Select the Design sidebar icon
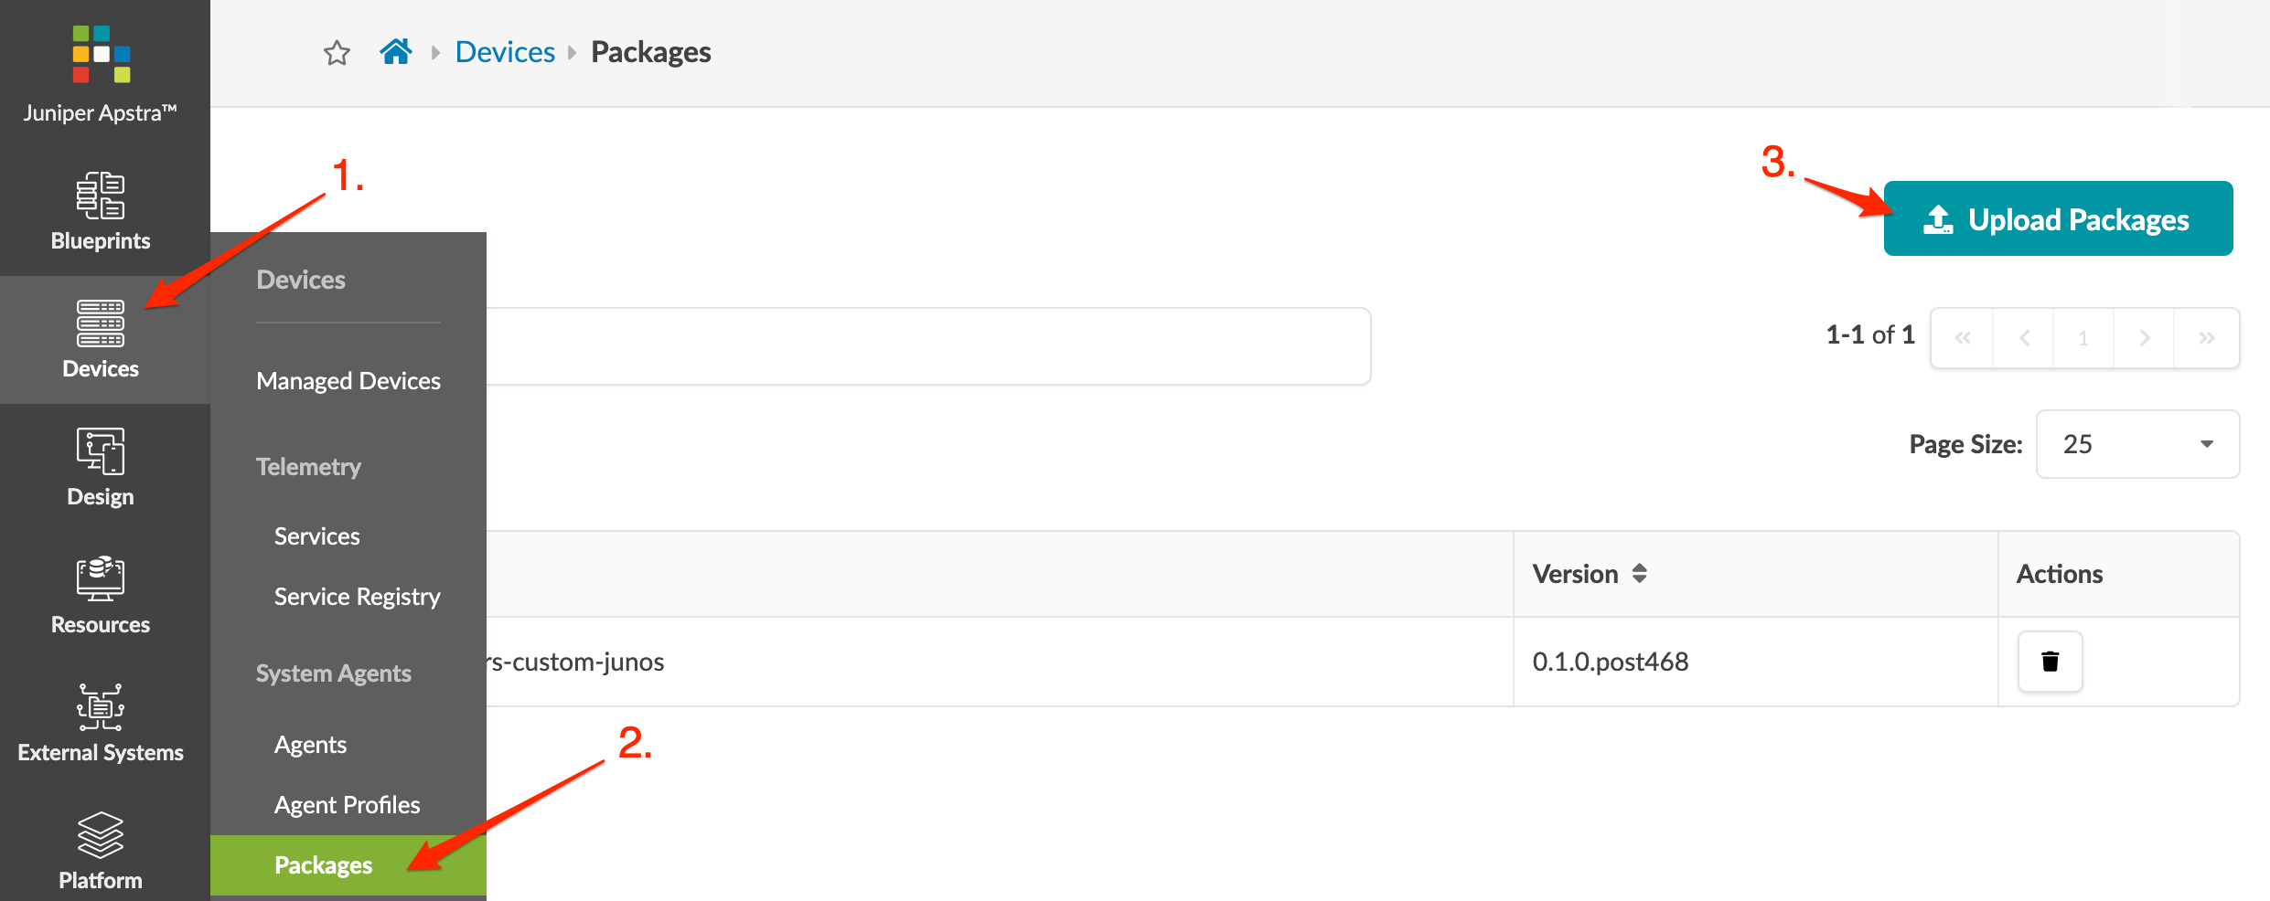The height and width of the screenshot is (901, 2270). tap(101, 467)
